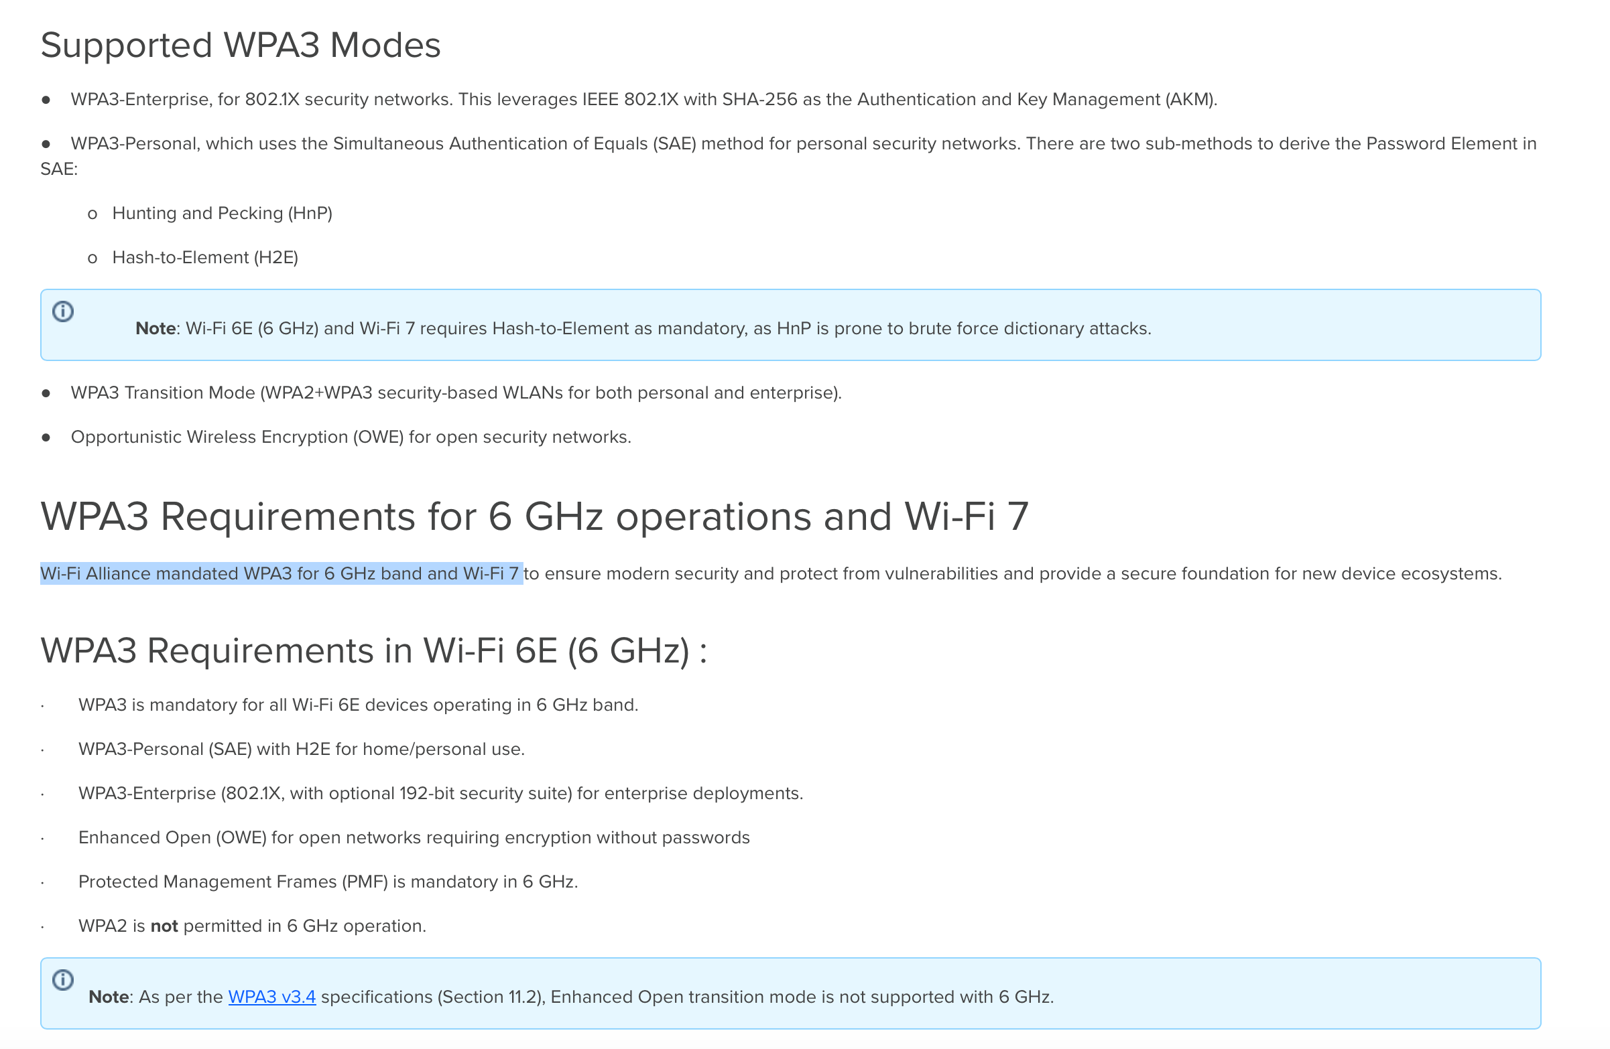The height and width of the screenshot is (1049, 1610).
Task: Click "WPA3 is mandatory for all Wi-Fi 6E devices" line
Action: coord(358,705)
